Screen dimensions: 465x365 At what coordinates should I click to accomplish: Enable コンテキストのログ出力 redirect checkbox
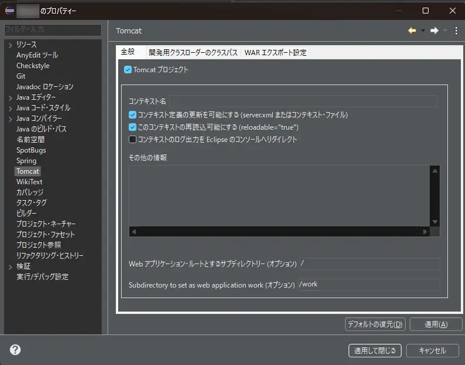pos(132,140)
